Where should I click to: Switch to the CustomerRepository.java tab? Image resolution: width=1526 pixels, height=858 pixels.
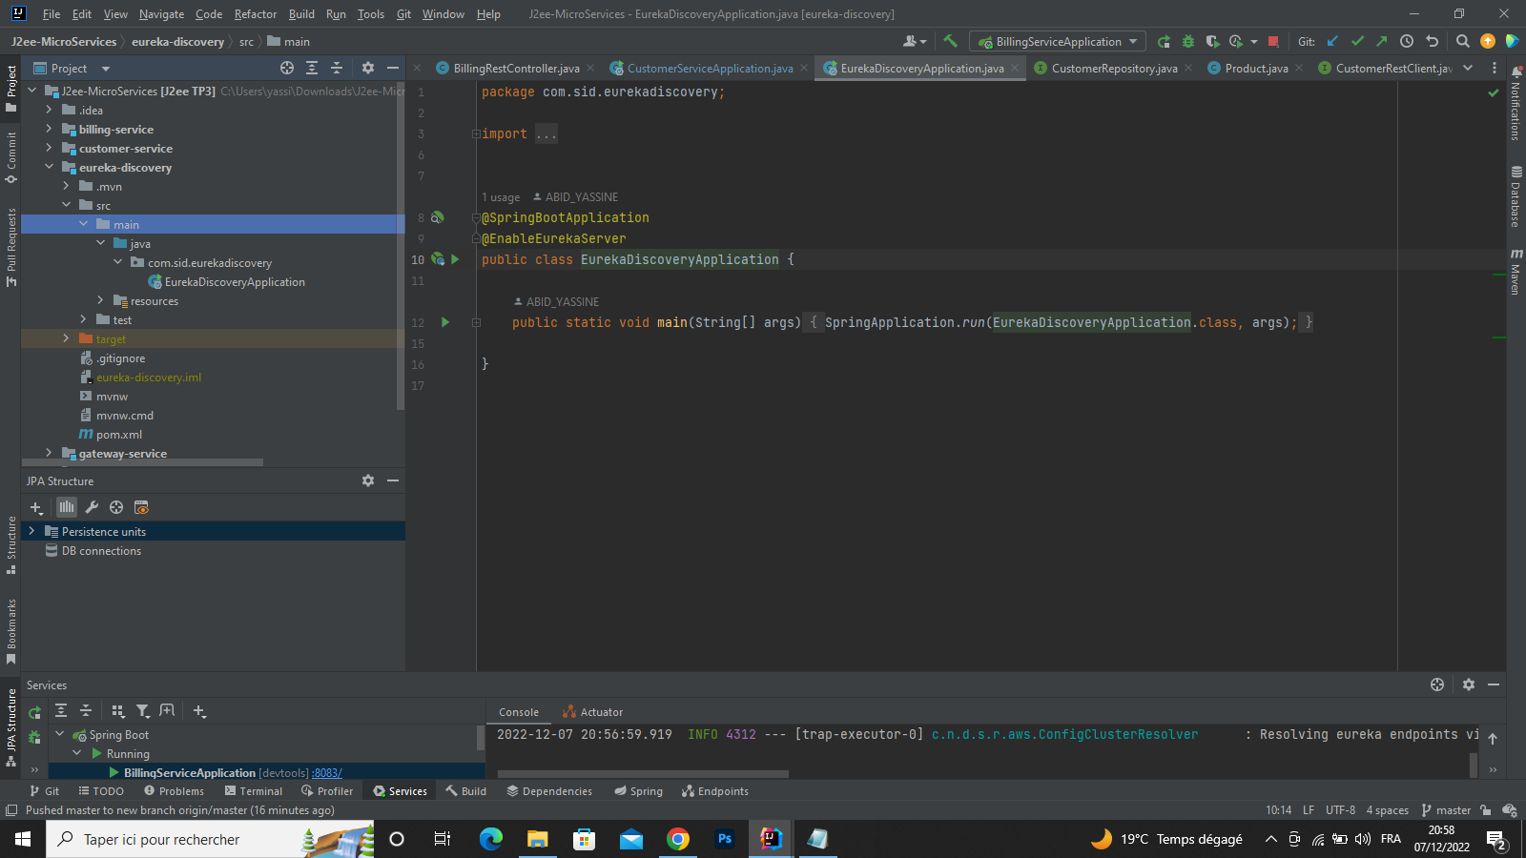[1113, 69]
